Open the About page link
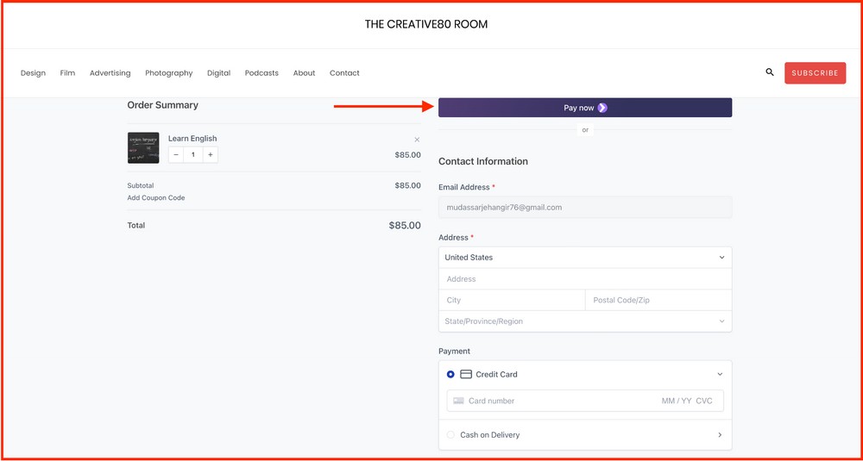 tap(304, 73)
